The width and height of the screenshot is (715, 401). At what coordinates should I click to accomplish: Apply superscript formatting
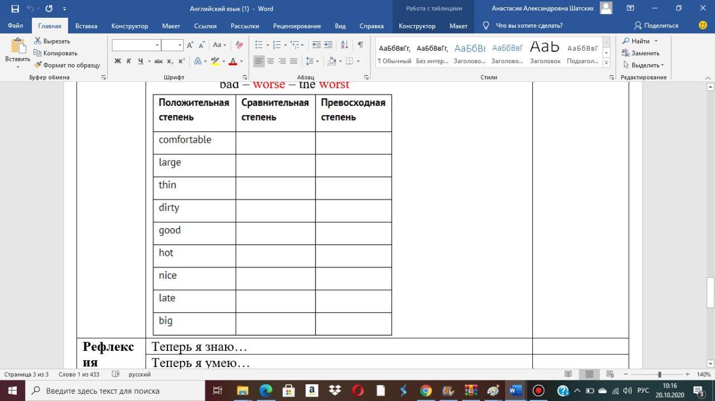182,61
